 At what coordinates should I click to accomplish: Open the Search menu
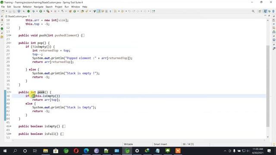pyautogui.click(x=49, y=7)
